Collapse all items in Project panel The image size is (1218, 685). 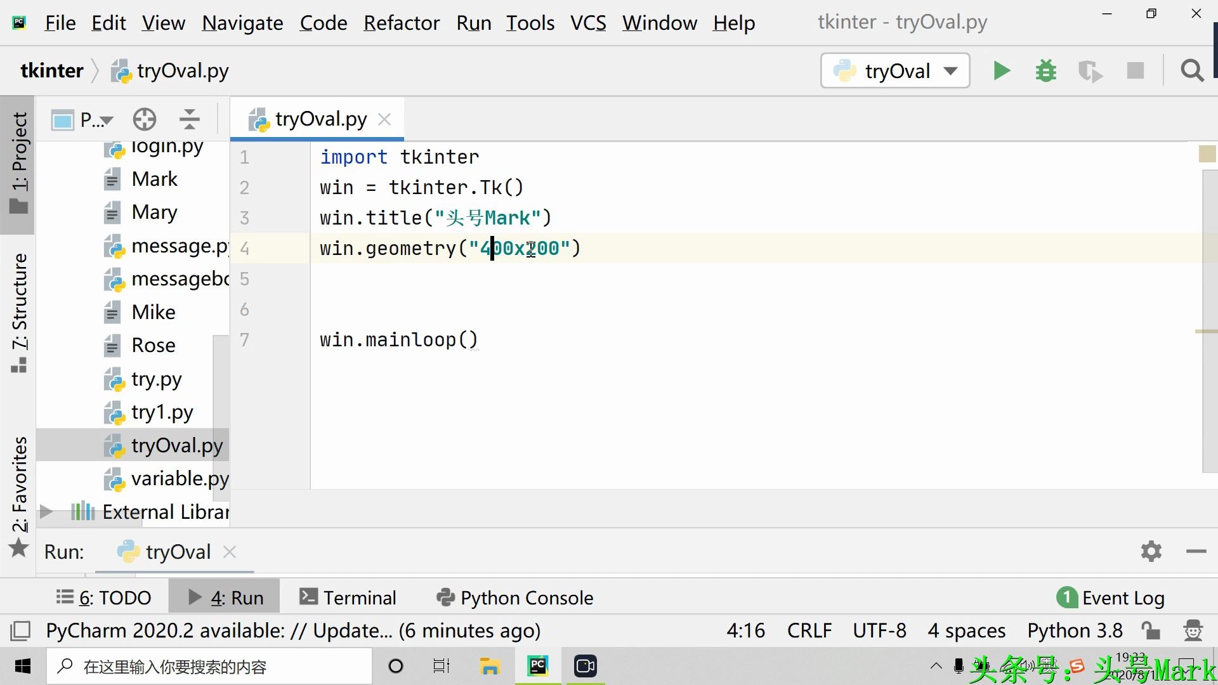pyautogui.click(x=189, y=119)
